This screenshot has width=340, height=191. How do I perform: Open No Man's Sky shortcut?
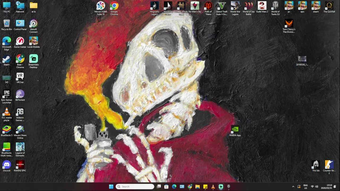click(x=195, y=7)
